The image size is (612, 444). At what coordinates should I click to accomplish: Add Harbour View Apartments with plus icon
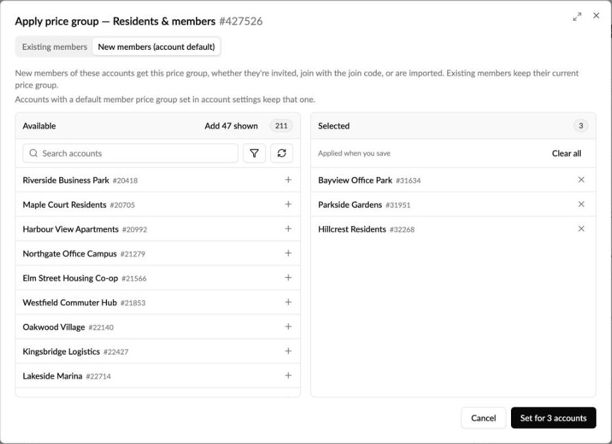(x=288, y=229)
